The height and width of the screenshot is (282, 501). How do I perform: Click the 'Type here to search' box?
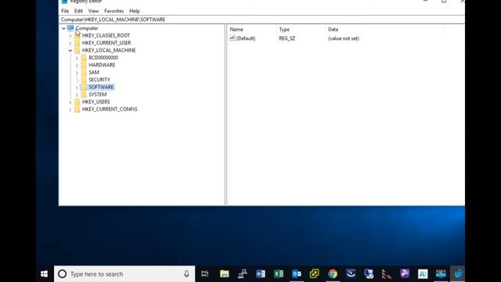124,274
